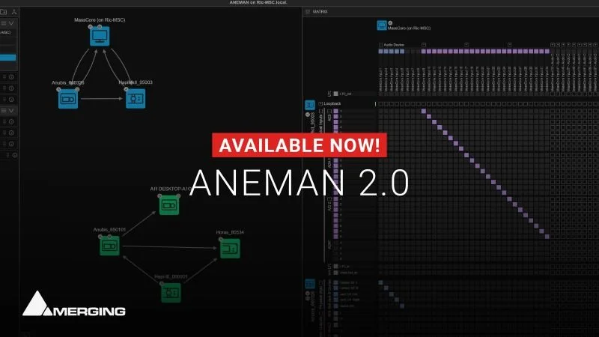Click the Horus_80534 node label
599x337 pixels.
tap(230, 232)
